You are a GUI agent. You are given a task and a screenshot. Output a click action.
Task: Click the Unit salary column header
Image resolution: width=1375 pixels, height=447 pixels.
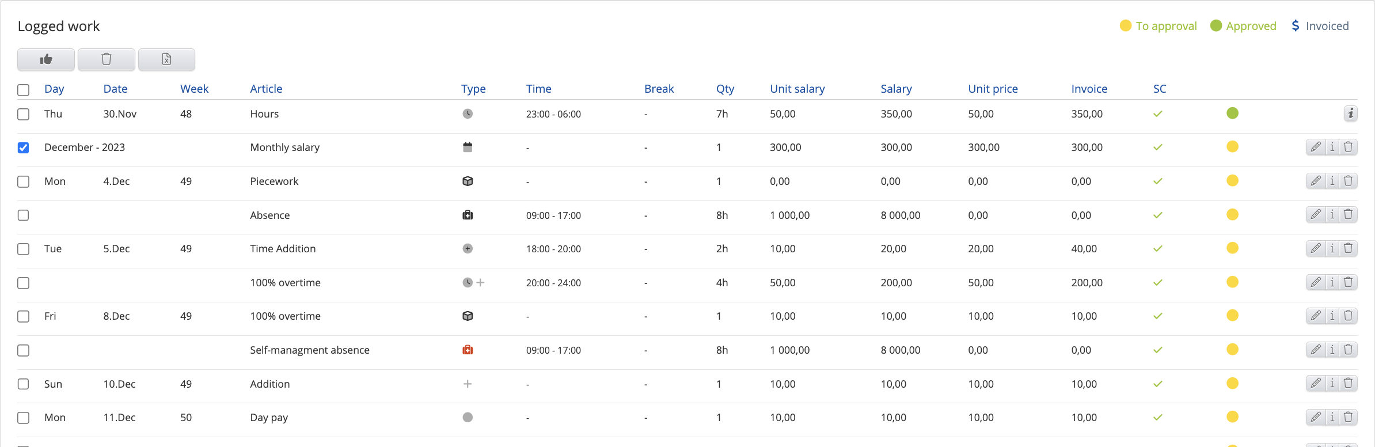[x=797, y=89]
